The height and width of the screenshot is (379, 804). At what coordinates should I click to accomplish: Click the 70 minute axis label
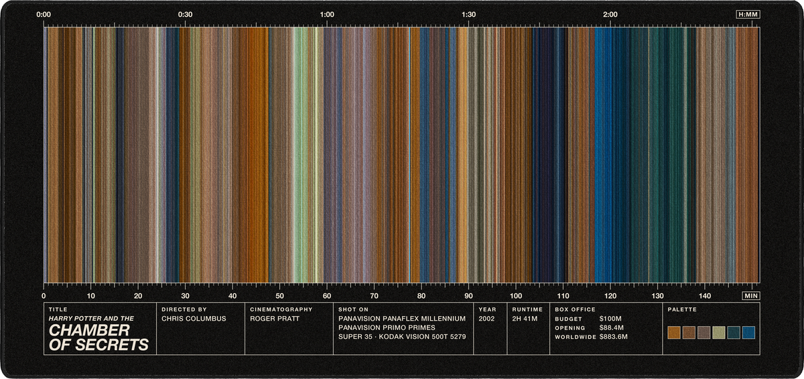pos(375,295)
